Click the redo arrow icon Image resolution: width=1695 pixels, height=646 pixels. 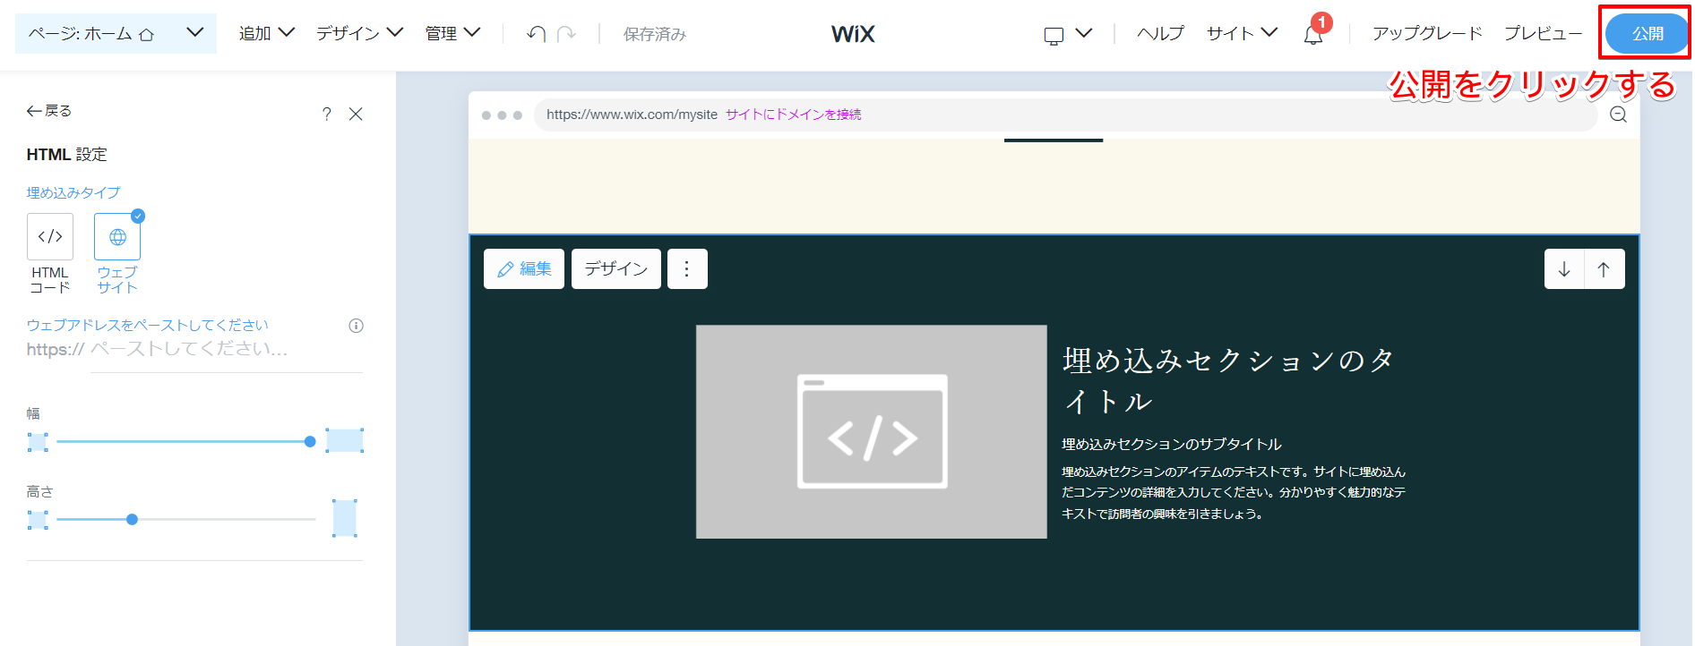pyautogui.click(x=566, y=34)
